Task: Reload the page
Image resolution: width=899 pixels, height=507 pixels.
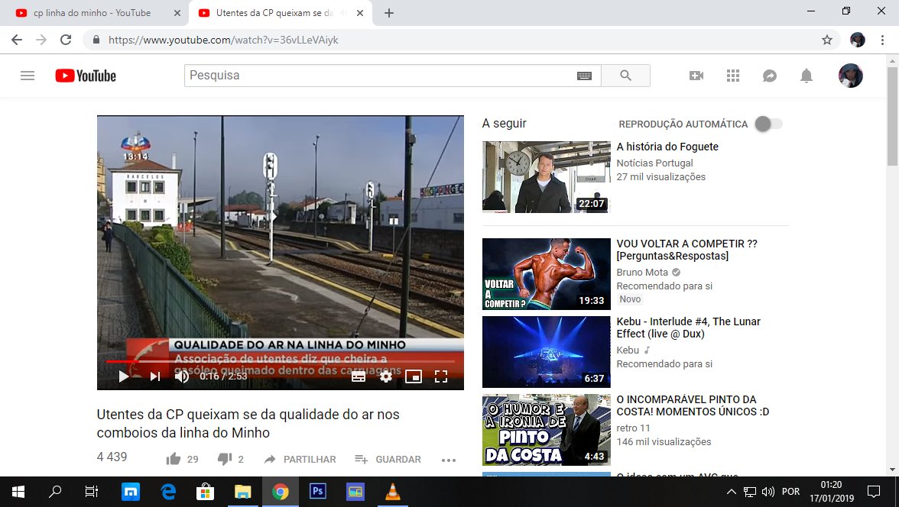Action: tap(66, 40)
